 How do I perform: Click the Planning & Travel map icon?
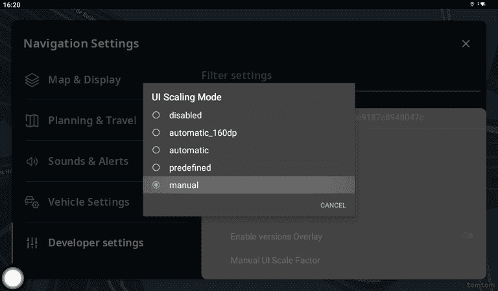[x=32, y=121]
